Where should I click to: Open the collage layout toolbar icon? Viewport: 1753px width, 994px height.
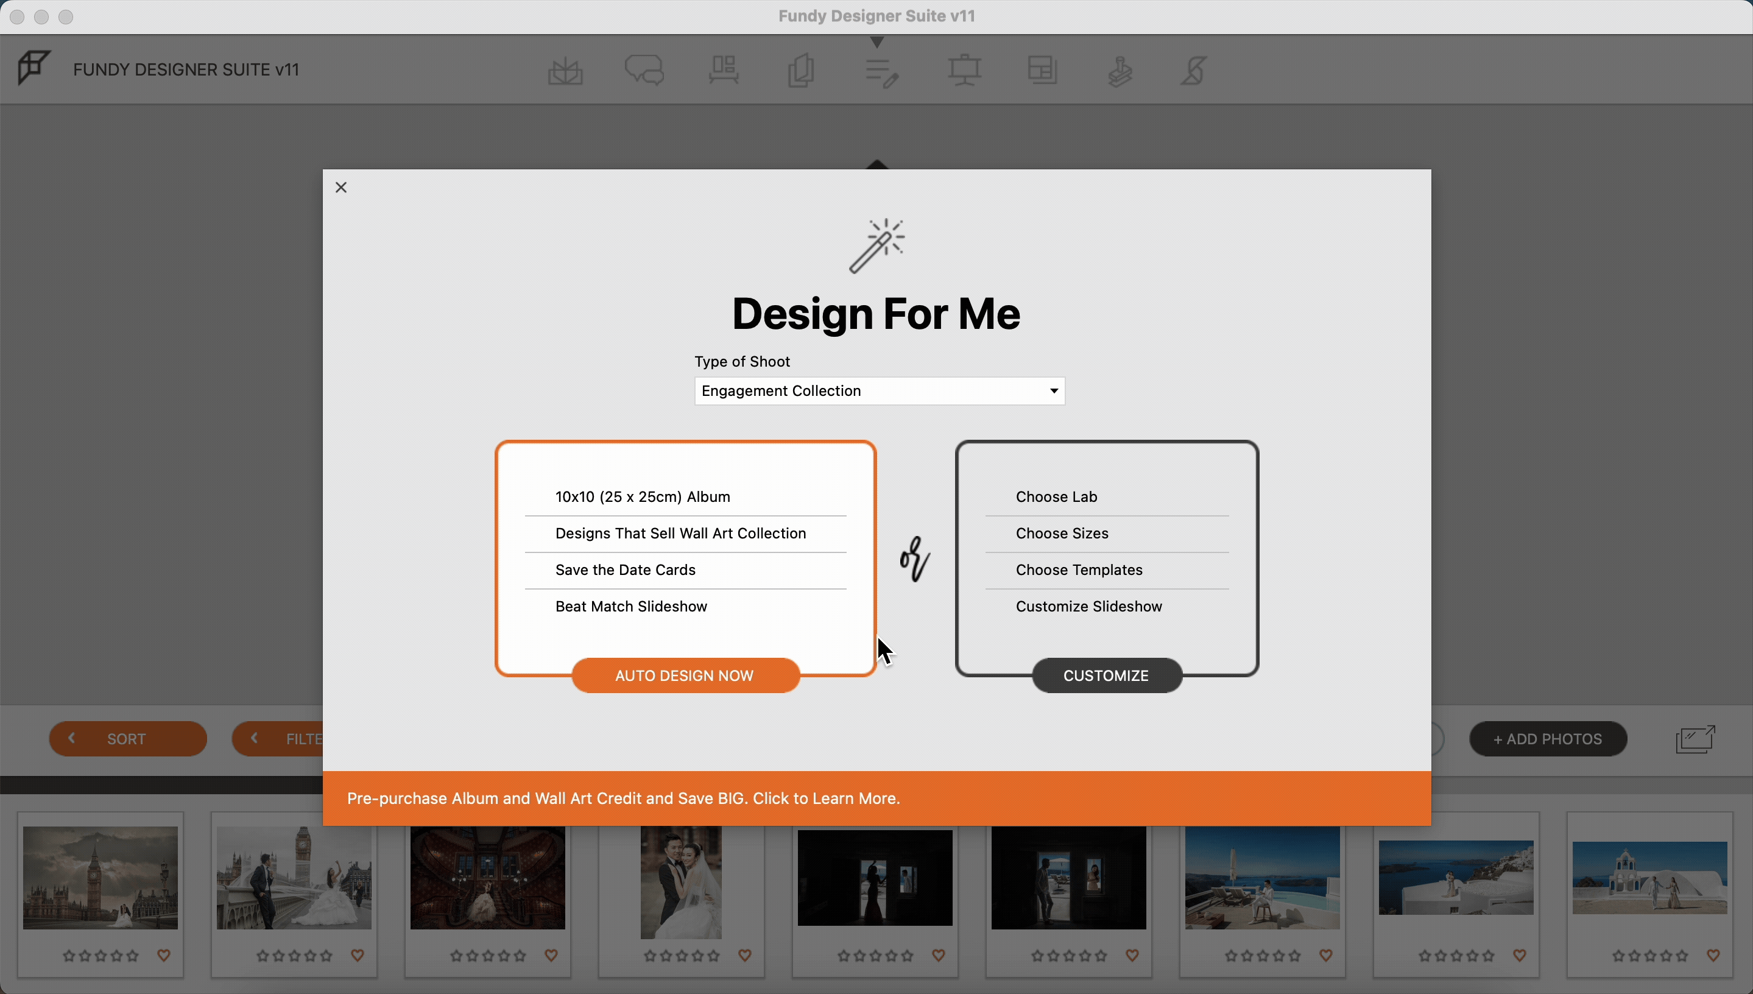(1043, 69)
